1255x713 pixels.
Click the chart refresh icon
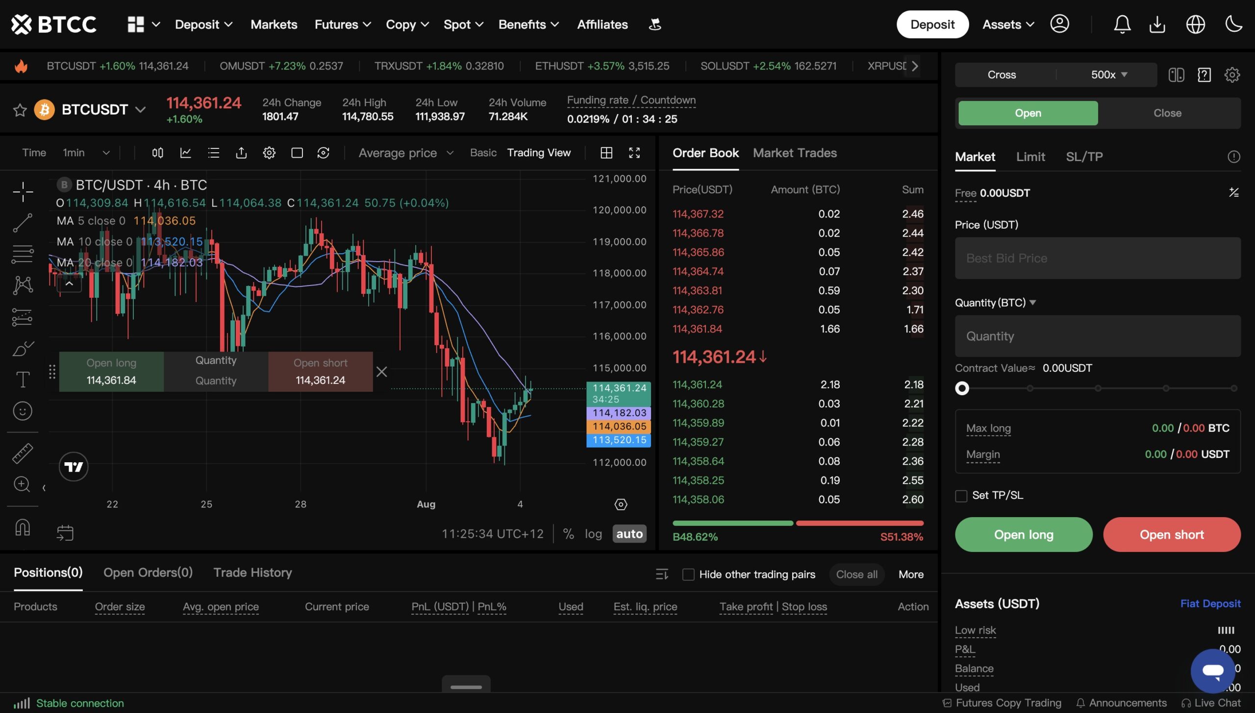(324, 153)
